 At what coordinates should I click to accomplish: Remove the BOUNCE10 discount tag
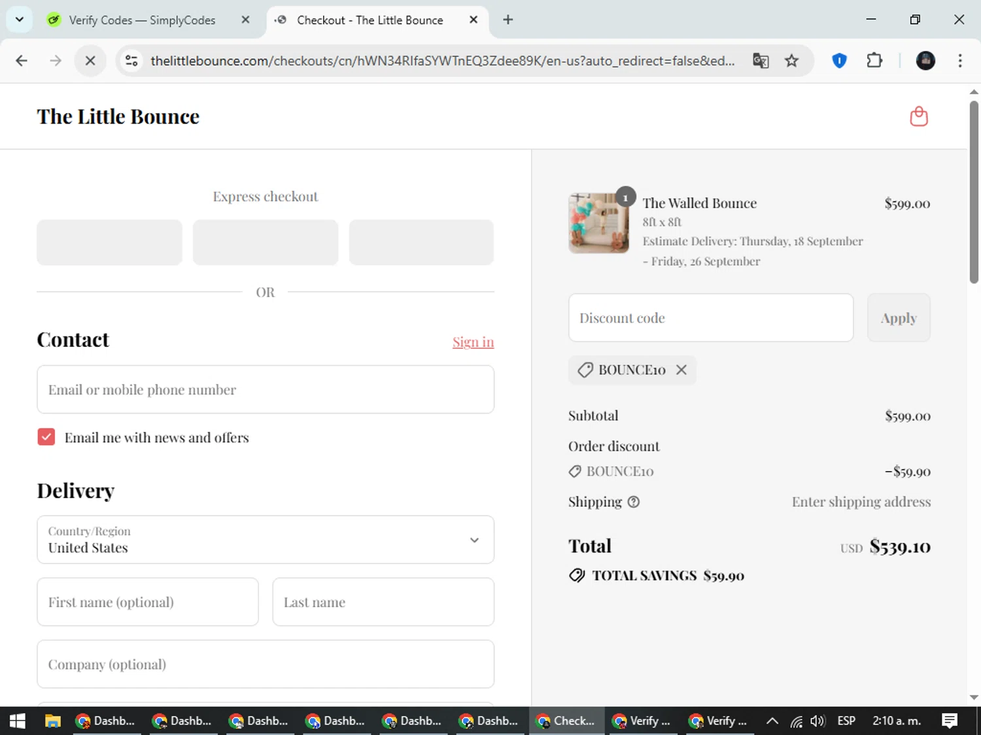[x=681, y=370]
